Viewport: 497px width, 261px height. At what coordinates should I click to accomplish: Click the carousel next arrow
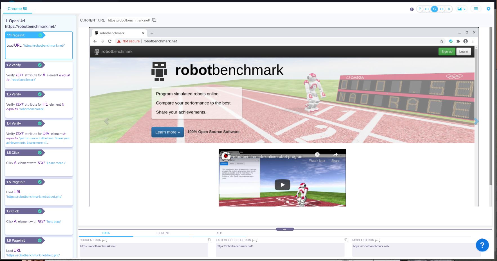476,121
